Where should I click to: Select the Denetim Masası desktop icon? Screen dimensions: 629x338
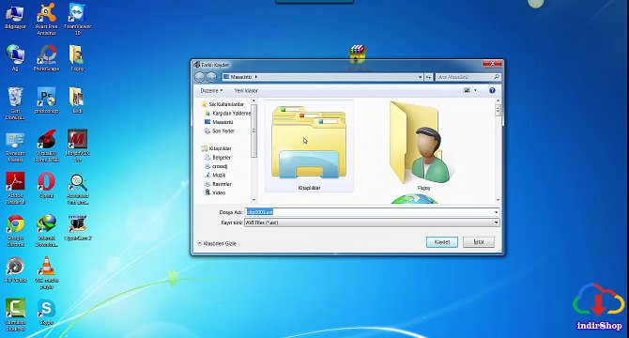pyautogui.click(x=15, y=147)
